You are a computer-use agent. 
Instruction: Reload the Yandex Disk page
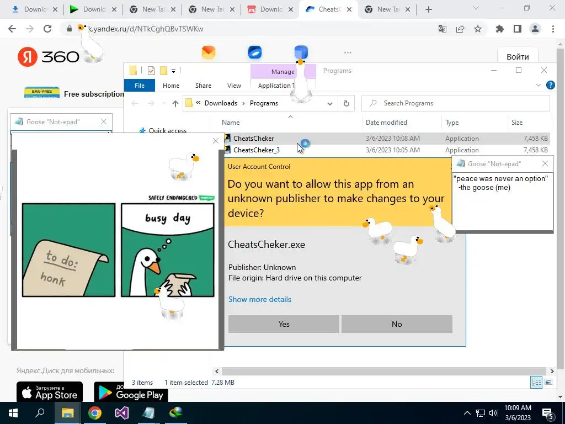[x=47, y=29]
